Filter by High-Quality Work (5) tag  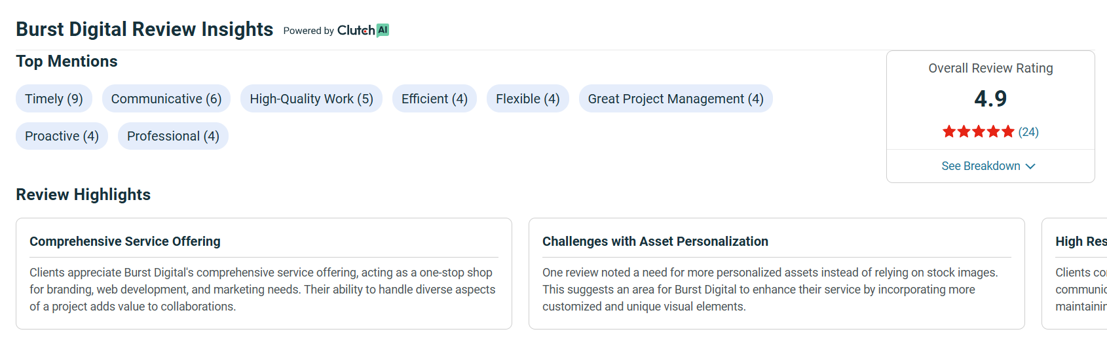click(x=311, y=99)
